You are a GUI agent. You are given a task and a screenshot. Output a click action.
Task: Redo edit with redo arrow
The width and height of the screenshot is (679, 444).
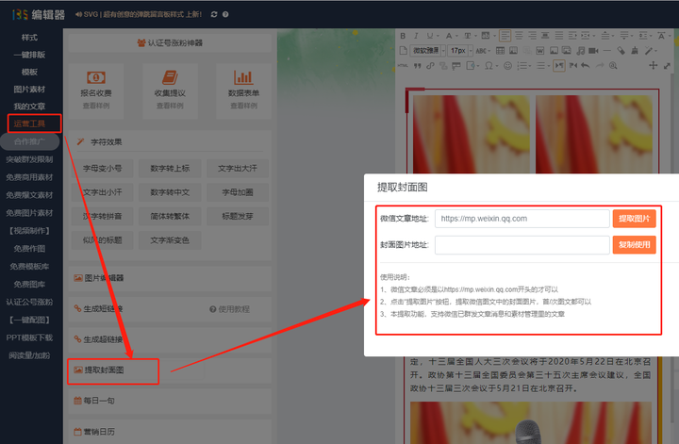tap(600, 66)
